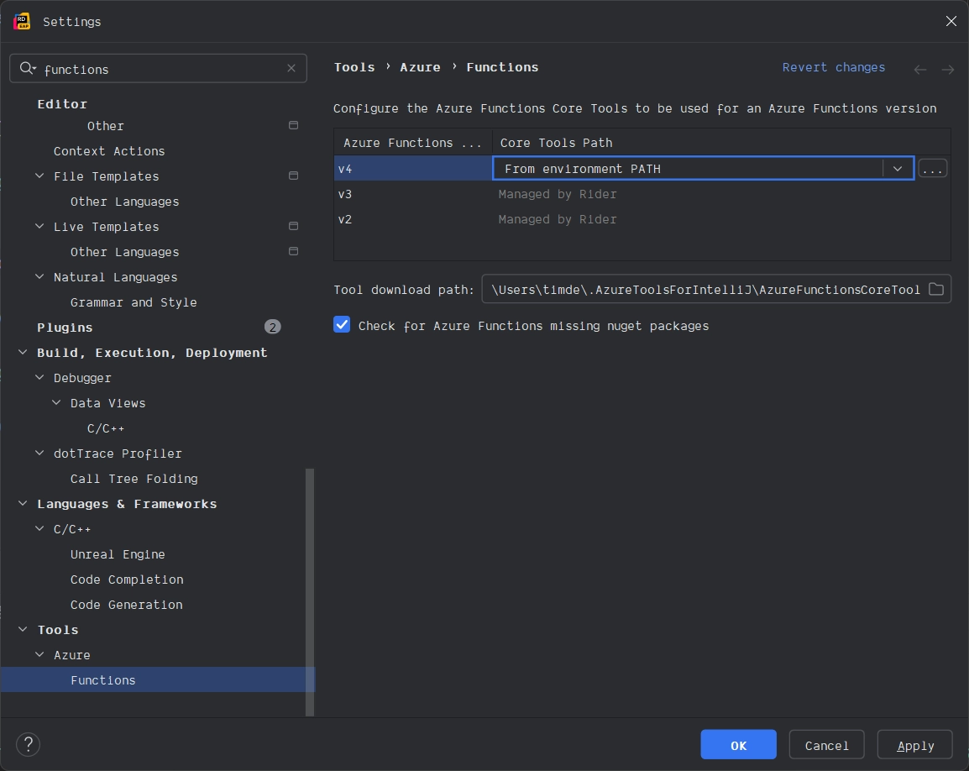This screenshot has height=771, width=969.
Task: Click the settings tree vertical scrollbar
Action: coord(310,592)
